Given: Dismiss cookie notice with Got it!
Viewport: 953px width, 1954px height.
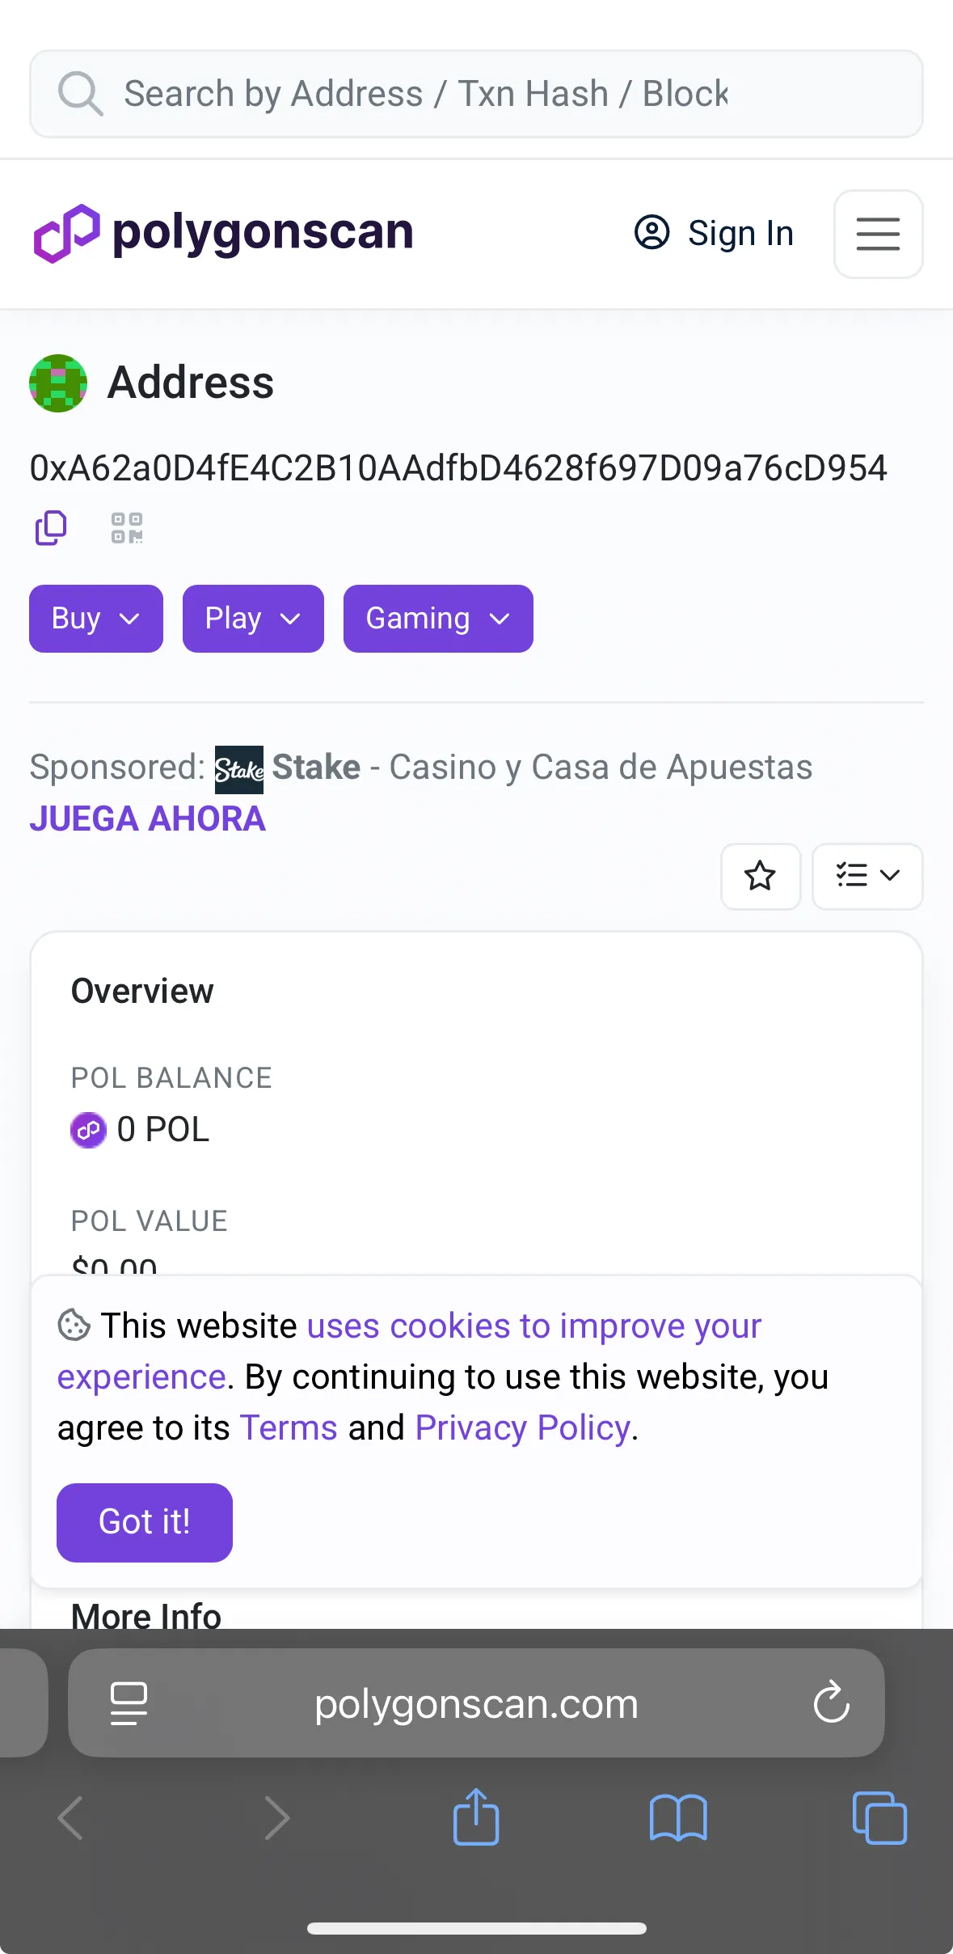Looking at the screenshot, I should pos(145,1522).
